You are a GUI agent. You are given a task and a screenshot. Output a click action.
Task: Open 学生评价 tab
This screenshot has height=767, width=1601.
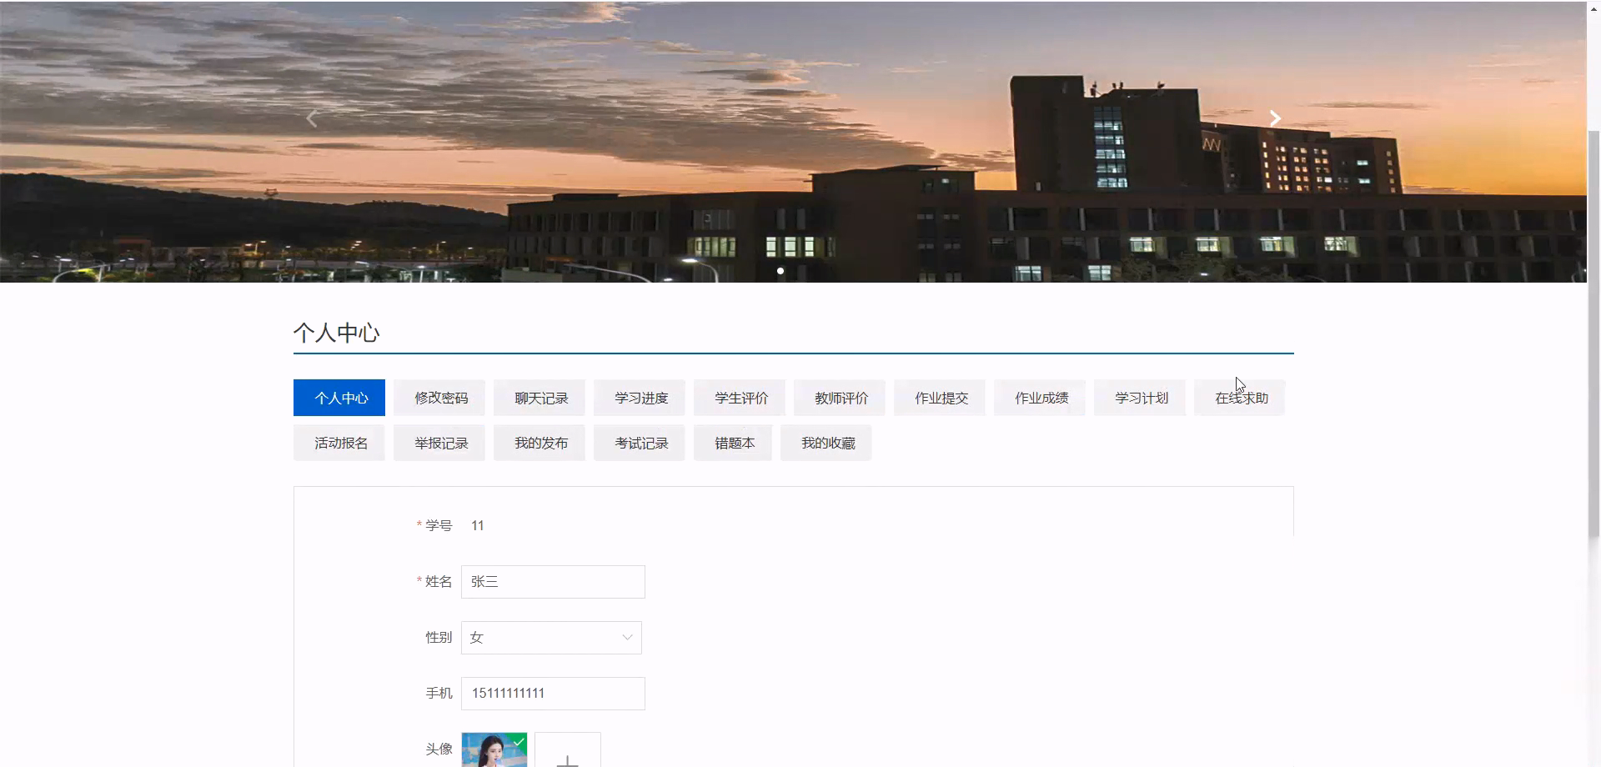740,398
